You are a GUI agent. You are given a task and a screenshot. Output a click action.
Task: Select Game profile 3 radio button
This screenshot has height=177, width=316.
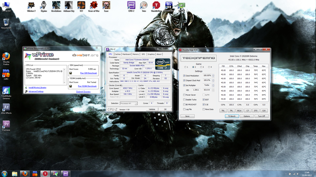[201, 67]
